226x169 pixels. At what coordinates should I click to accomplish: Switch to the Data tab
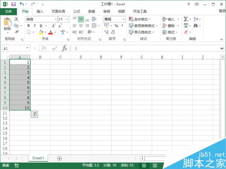pyautogui.click(x=92, y=11)
